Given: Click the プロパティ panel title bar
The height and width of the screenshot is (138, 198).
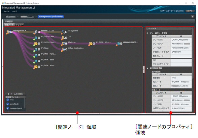Looking at the screenshot, I should click(169, 29).
